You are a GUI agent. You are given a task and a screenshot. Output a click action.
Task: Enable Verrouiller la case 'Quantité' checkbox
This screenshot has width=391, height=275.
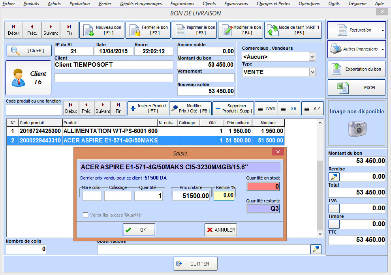click(86, 215)
